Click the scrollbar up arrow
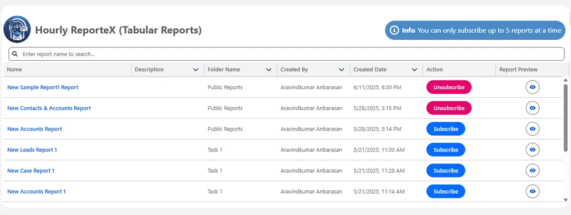571x215 pixels. point(566,81)
